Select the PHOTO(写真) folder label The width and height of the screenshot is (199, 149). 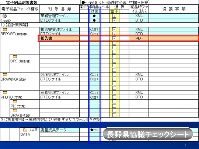(x=11, y=97)
